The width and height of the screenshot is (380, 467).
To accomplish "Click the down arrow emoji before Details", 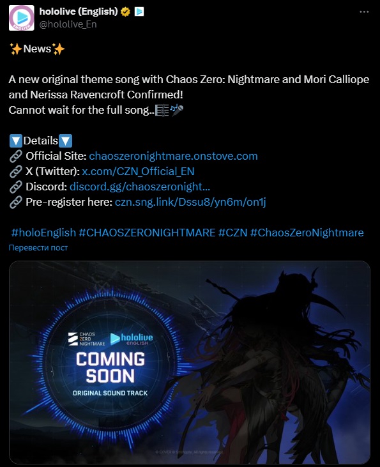I will pos(15,141).
